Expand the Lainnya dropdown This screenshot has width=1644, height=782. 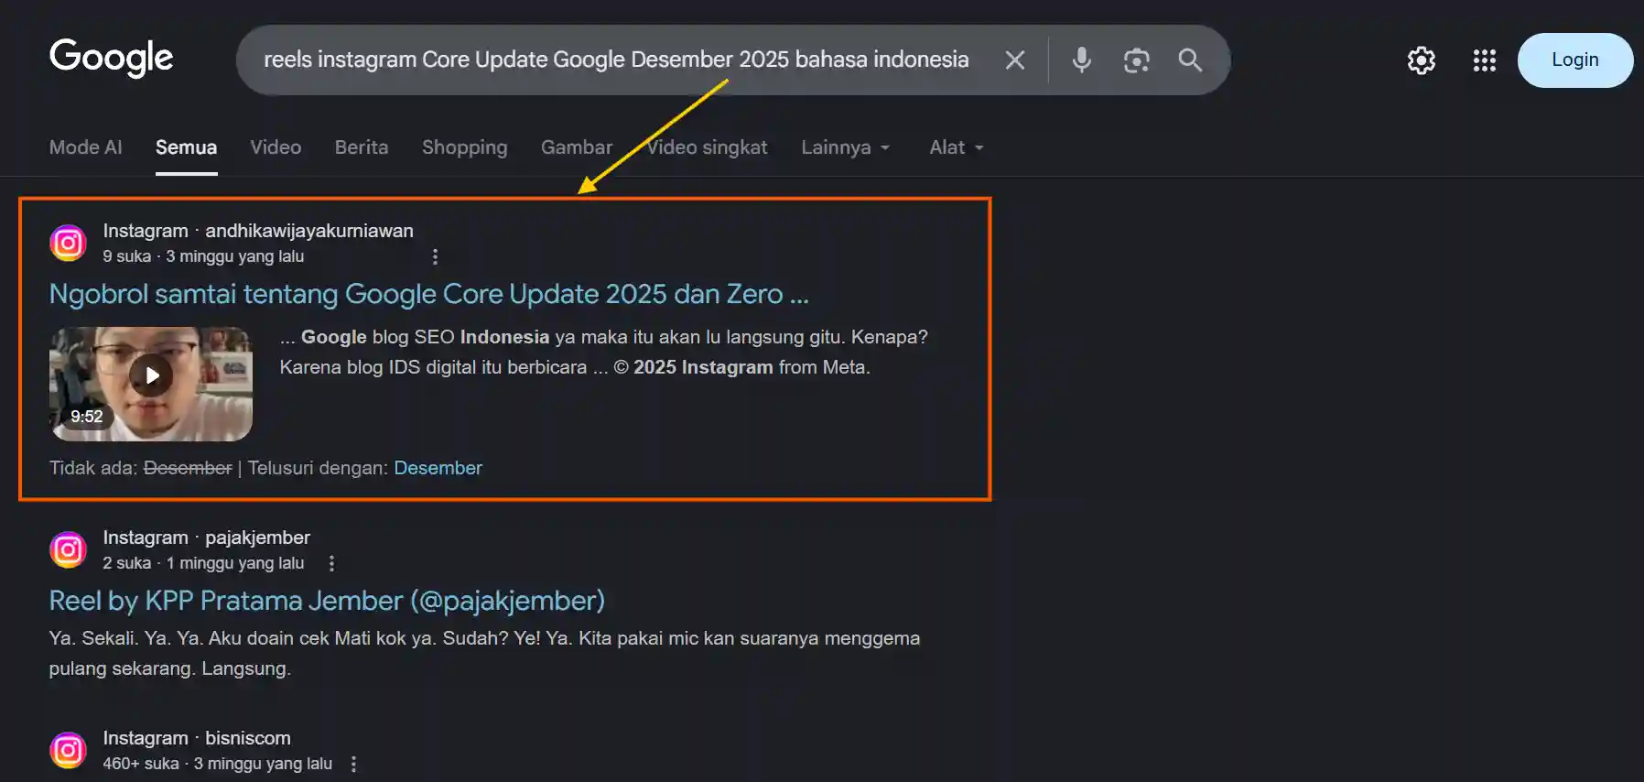(x=845, y=147)
